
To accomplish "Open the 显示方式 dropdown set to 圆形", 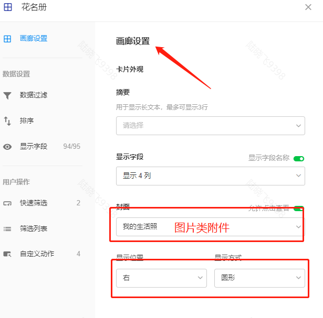I will pos(259,278).
